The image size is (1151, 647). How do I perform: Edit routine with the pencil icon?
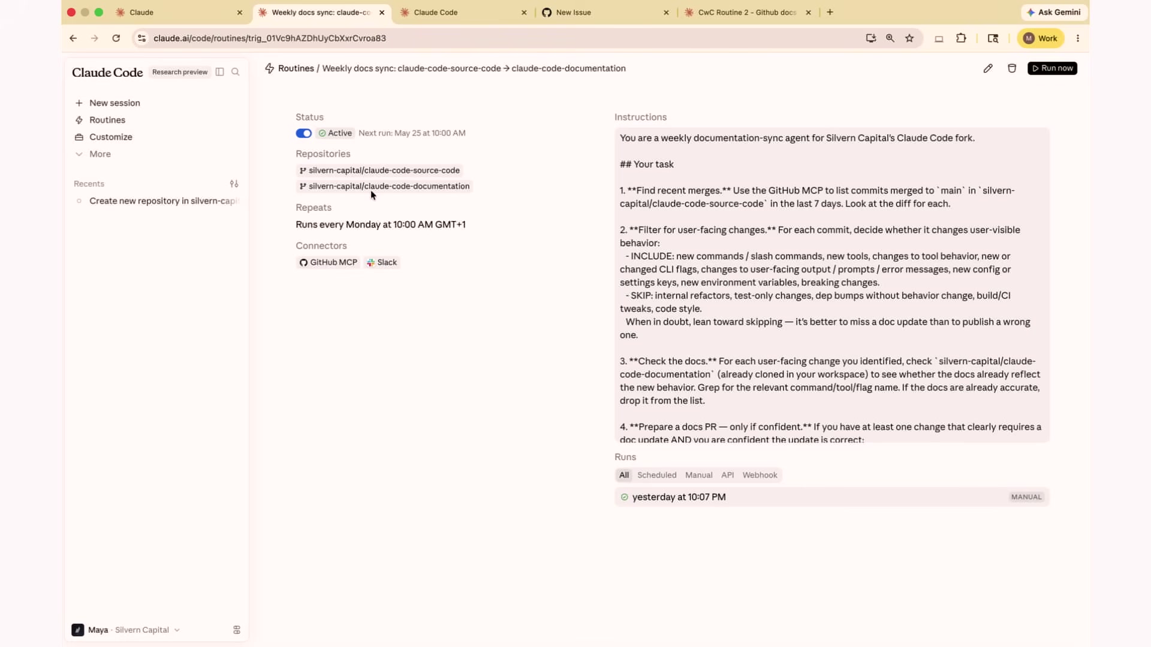988,68
